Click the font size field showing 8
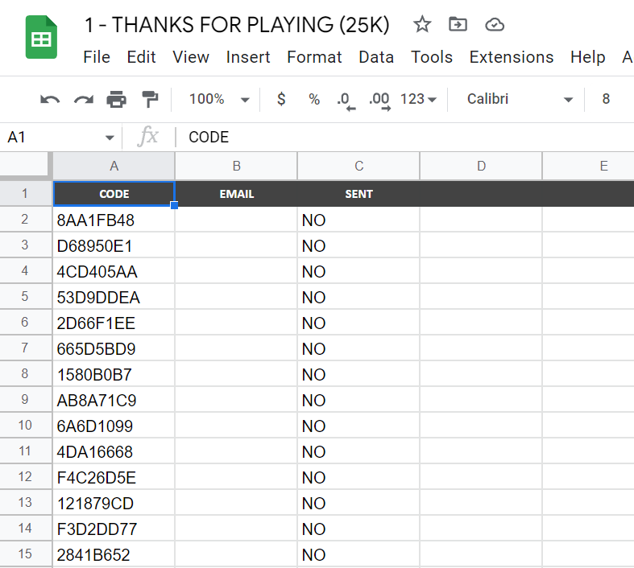The width and height of the screenshot is (634, 568). coord(606,99)
